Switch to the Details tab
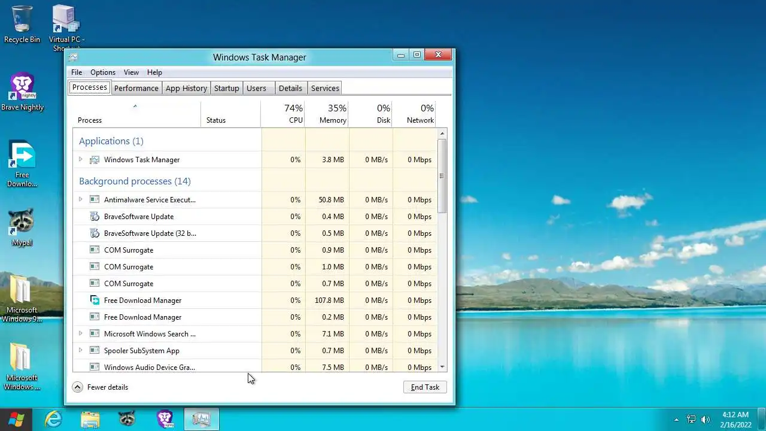766x431 pixels. (290, 88)
